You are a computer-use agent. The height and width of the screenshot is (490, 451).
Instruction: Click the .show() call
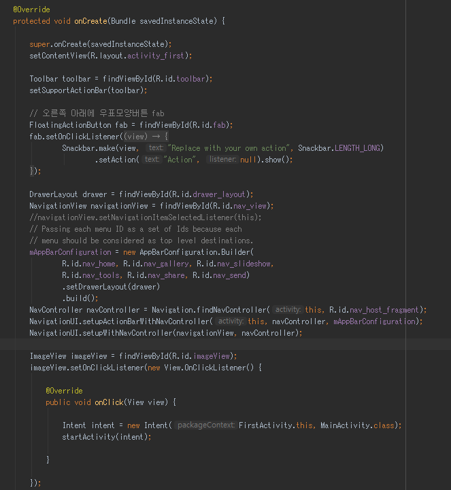pos(275,160)
